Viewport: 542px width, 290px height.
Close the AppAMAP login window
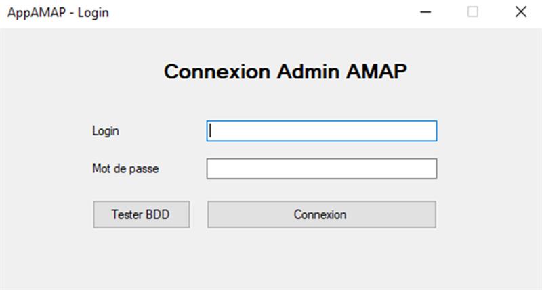point(520,12)
